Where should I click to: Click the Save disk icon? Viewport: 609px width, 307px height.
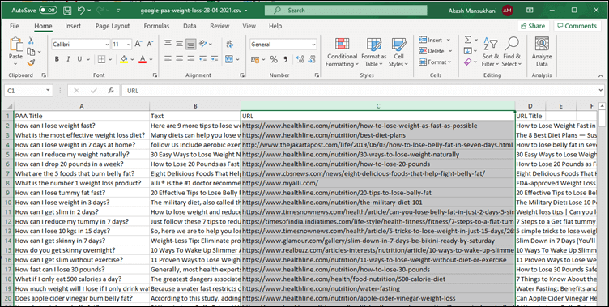[66, 11]
